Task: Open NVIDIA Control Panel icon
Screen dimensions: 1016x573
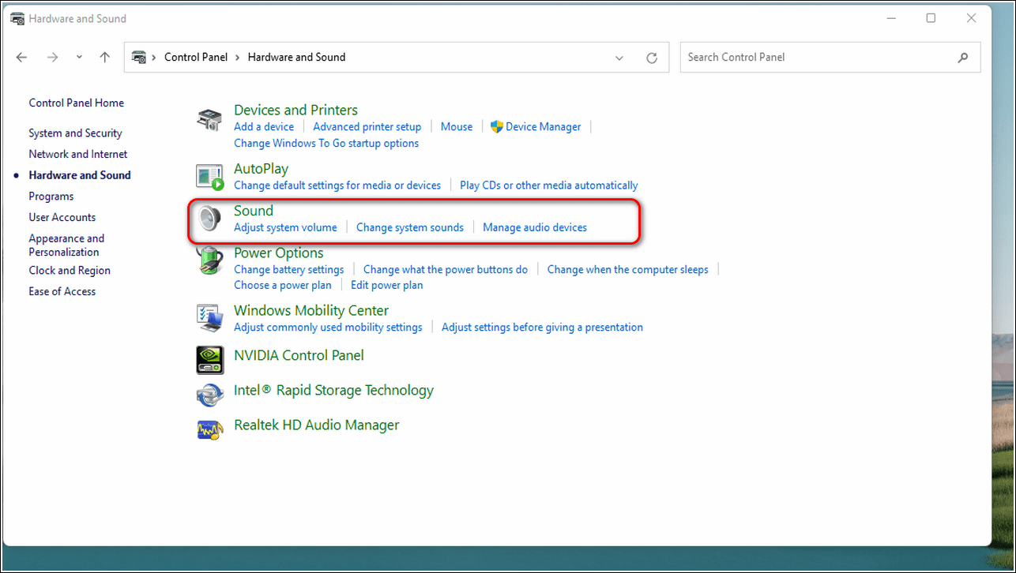Action: (209, 360)
